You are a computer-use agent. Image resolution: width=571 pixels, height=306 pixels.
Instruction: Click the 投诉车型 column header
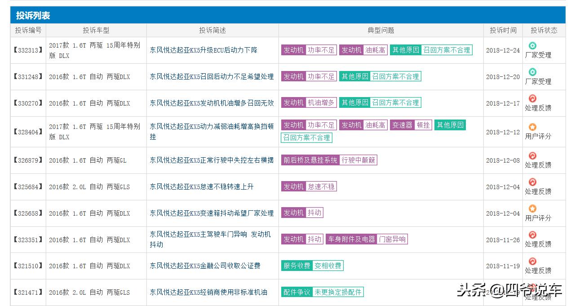[x=96, y=30]
